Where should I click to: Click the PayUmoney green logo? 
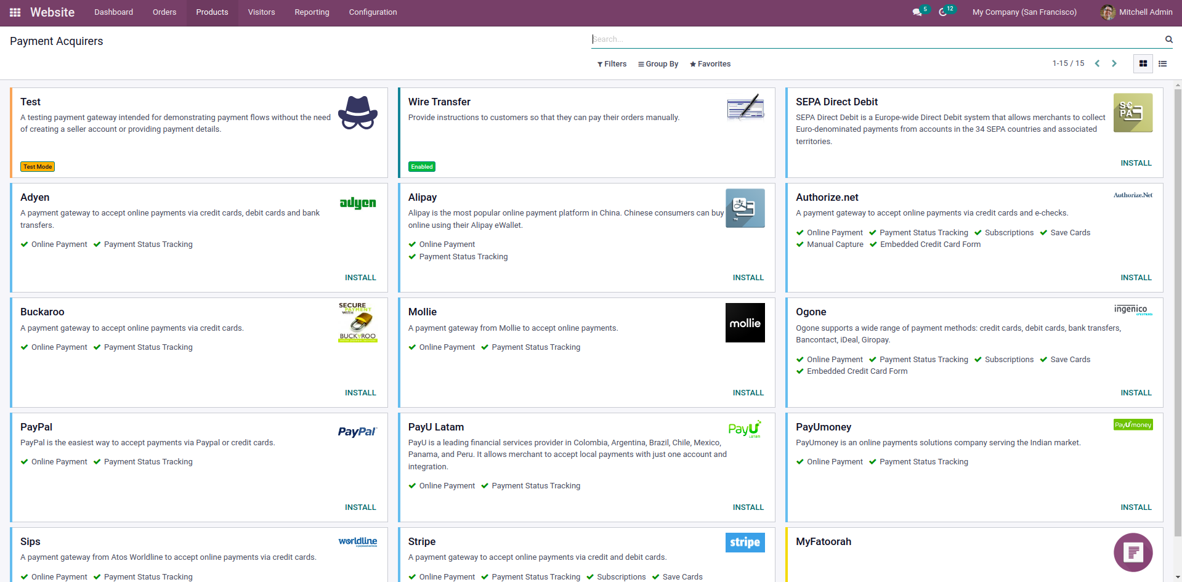(x=1133, y=424)
